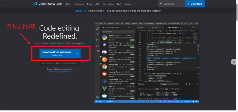Open the Extensions panel three-dots menu

[133, 27]
